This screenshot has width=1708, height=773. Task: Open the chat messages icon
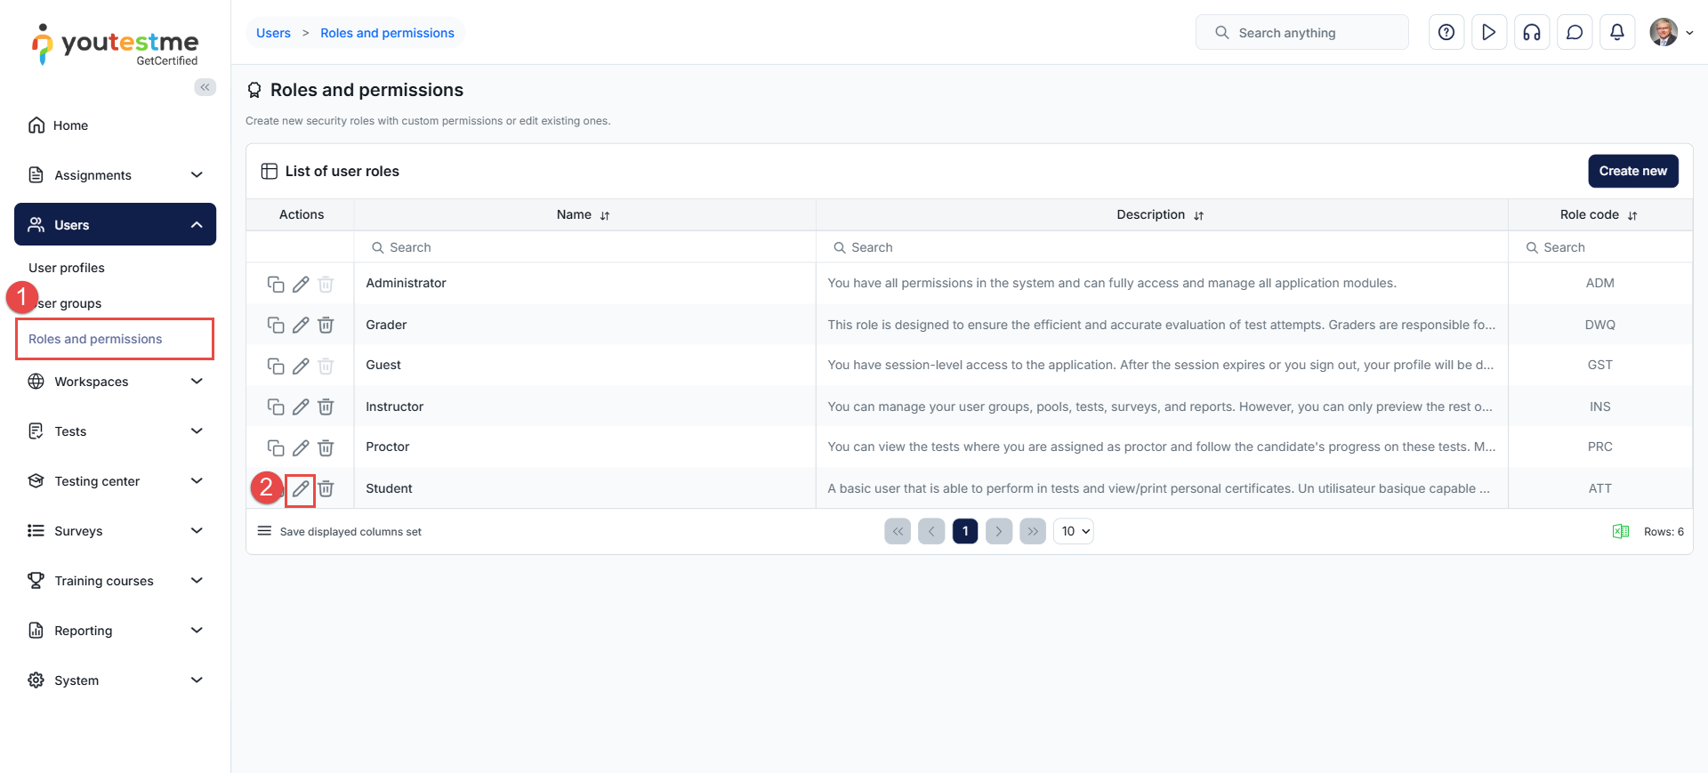pos(1574,33)
